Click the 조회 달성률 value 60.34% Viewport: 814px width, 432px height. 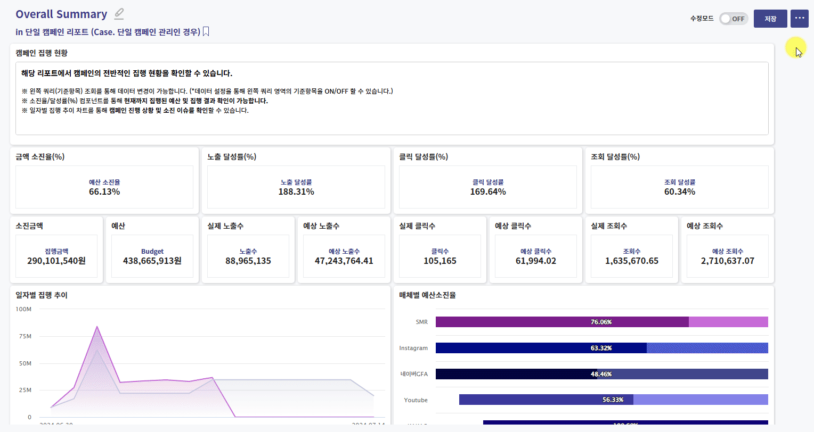pyautogui.click(x=680, y=192)
